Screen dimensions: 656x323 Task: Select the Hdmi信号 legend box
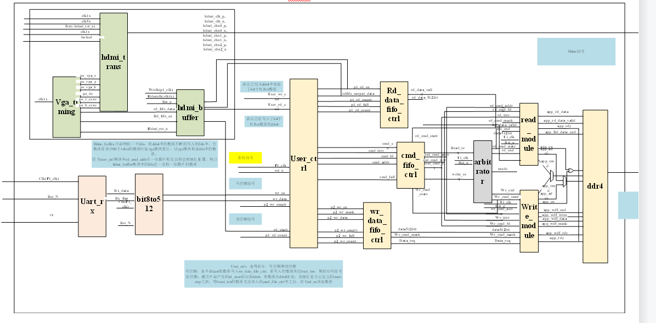point(577,51)
